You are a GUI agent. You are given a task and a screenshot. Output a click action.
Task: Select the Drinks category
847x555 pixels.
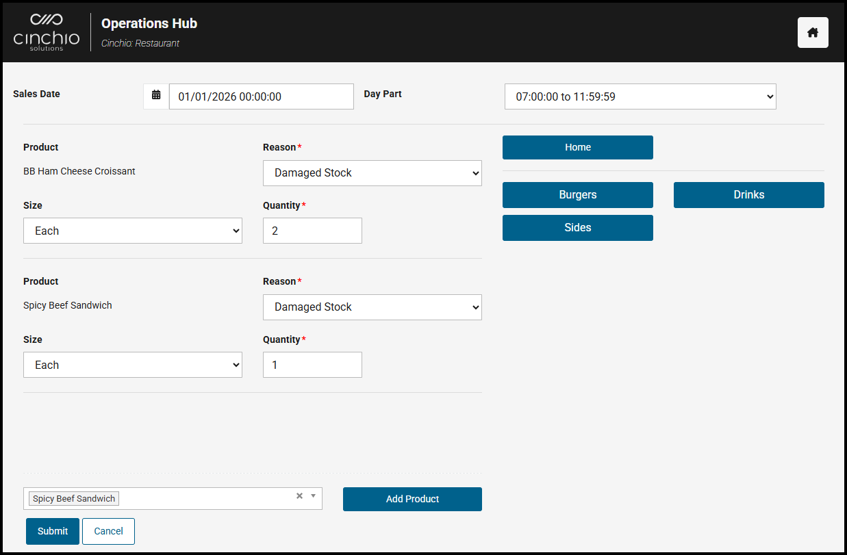coord(748,195)
